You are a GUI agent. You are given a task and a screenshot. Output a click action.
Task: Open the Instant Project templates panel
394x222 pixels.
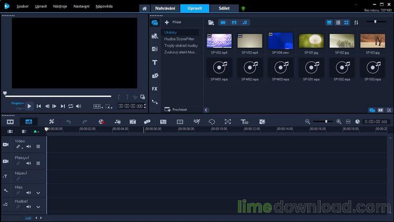tap(155, 36)
